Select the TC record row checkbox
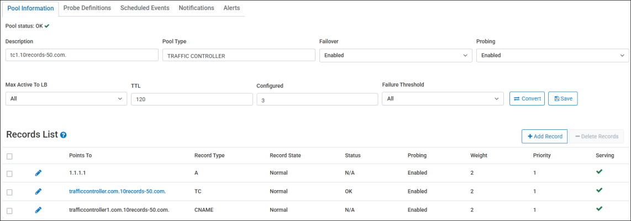 [9, 192]
